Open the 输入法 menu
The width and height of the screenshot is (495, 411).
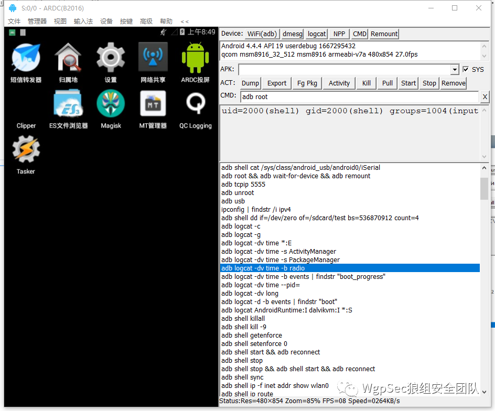pyautogui.click(x=83, y=21)
